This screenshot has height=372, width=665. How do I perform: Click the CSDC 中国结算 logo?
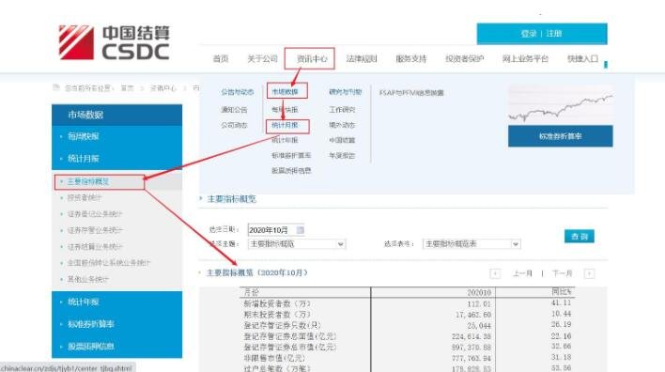(114, 42)
